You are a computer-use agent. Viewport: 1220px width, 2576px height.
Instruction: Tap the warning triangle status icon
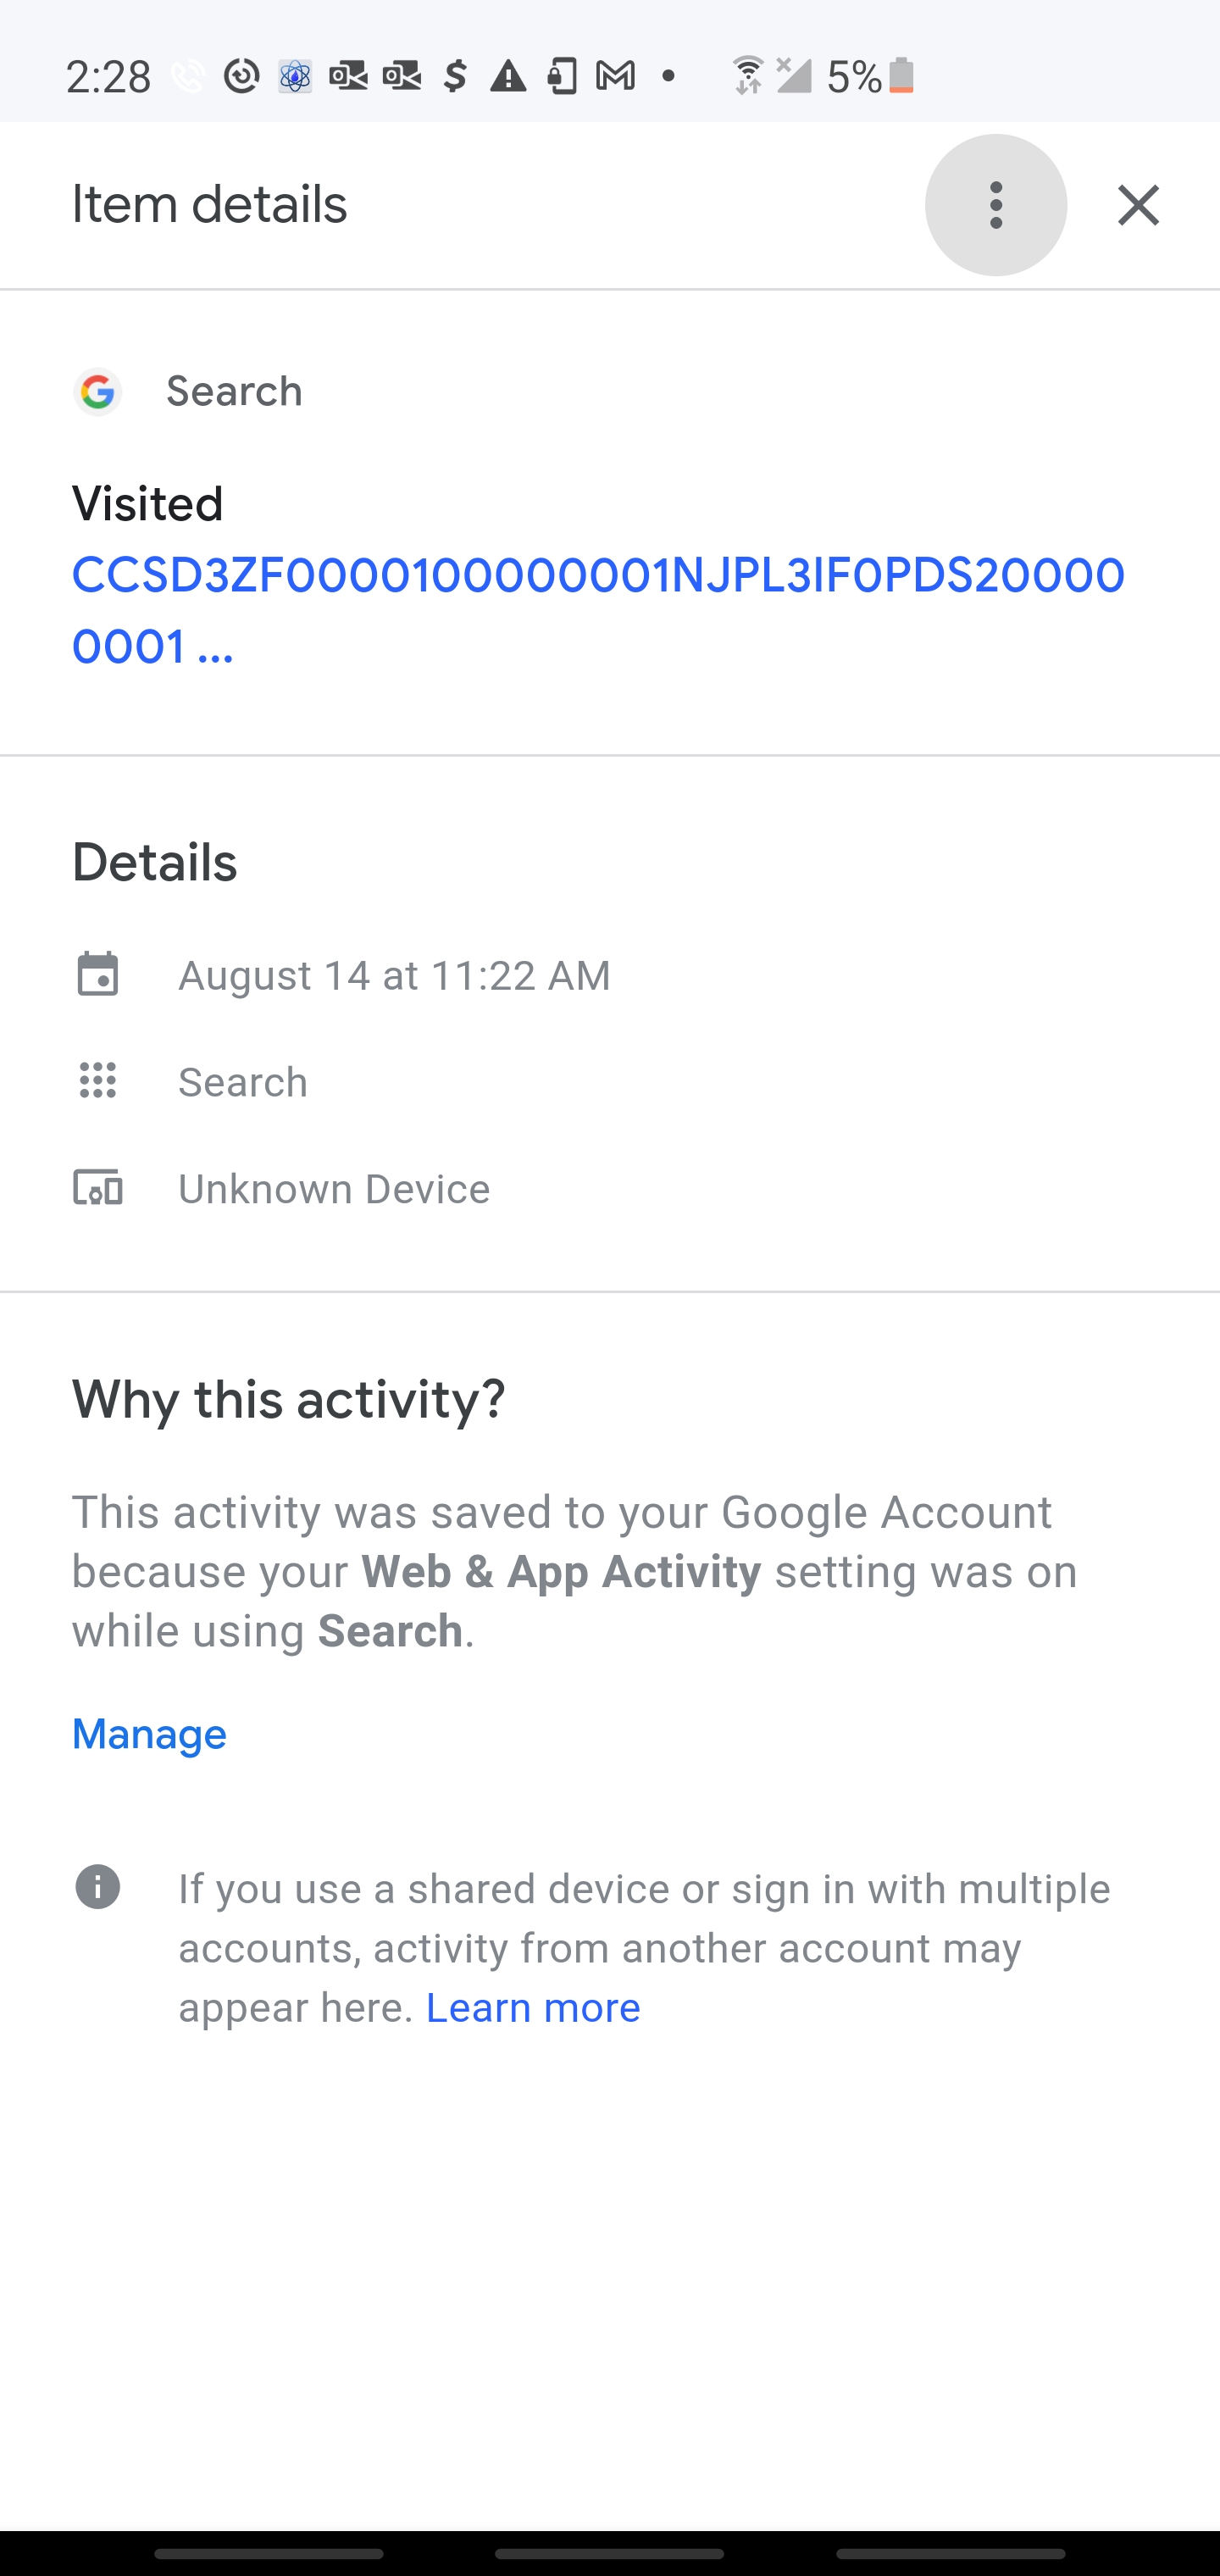coord(508,76)
